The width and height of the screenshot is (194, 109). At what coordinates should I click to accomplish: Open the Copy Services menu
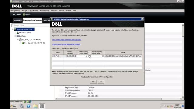(33, 11)
